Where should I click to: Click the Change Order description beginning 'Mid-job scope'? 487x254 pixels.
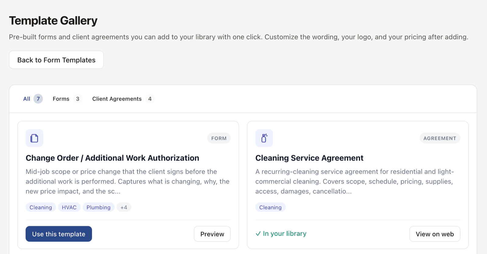[x=128, y=182]
